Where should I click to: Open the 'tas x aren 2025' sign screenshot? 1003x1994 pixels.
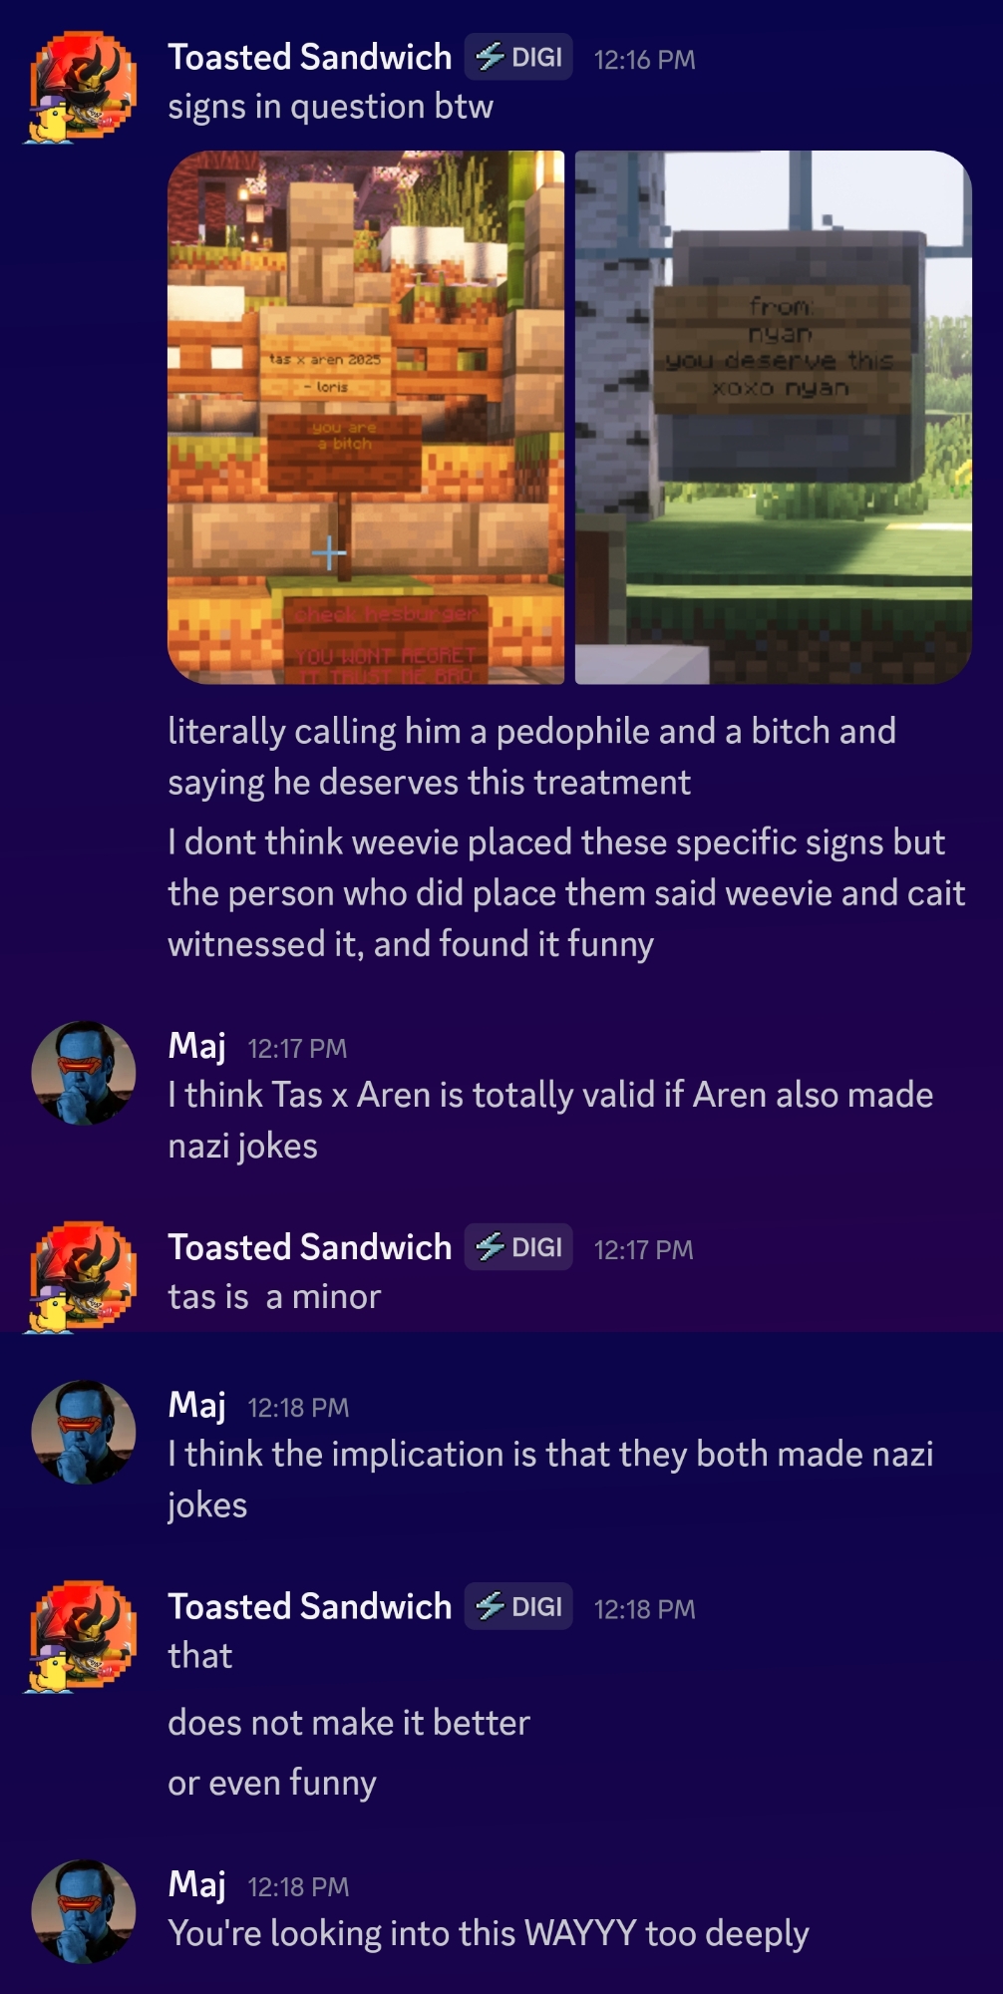(x=366, y=418)
